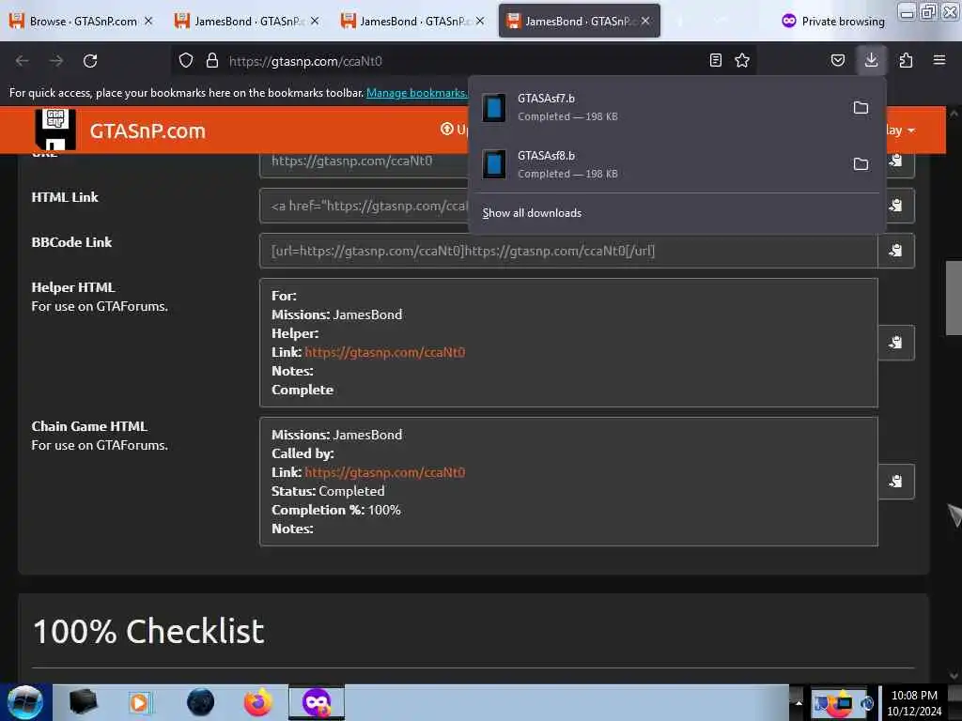Open the Windows Start button
This screenshot has width=962, height=721.
click(25, 702)
